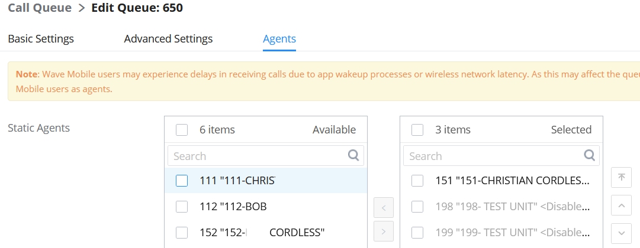
Task: Select the Agents tab
Action: coord(279,39)
